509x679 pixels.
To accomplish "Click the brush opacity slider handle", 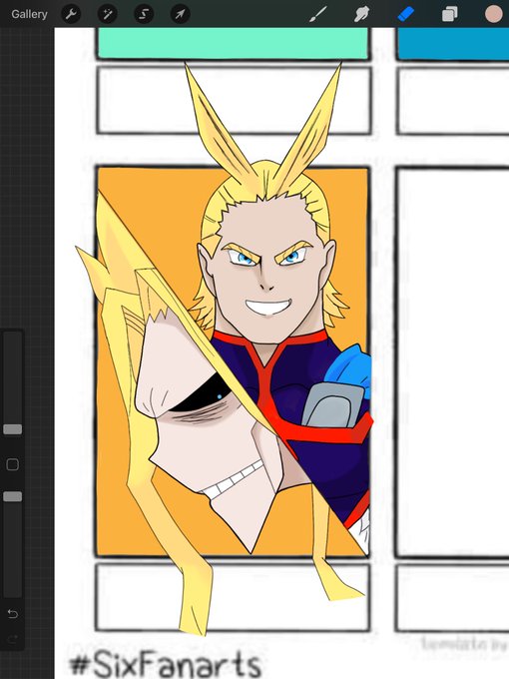I will tap(13, 496).
